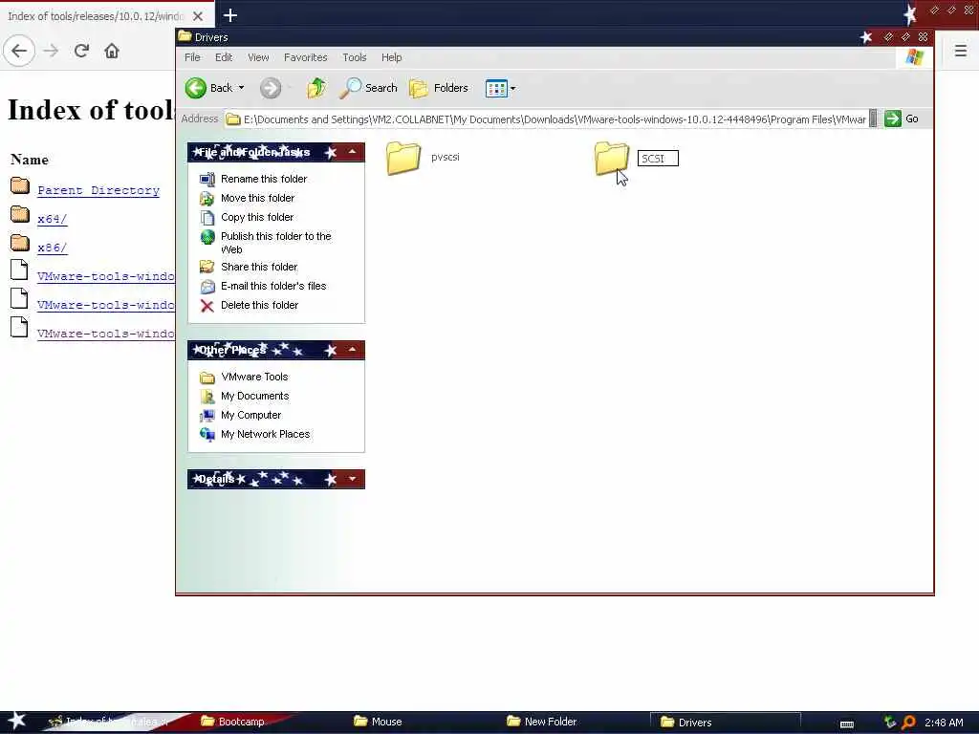Click the greyed Forward arrow in Explorer
This screenshot has height=734, width=979.
(271, 88)
